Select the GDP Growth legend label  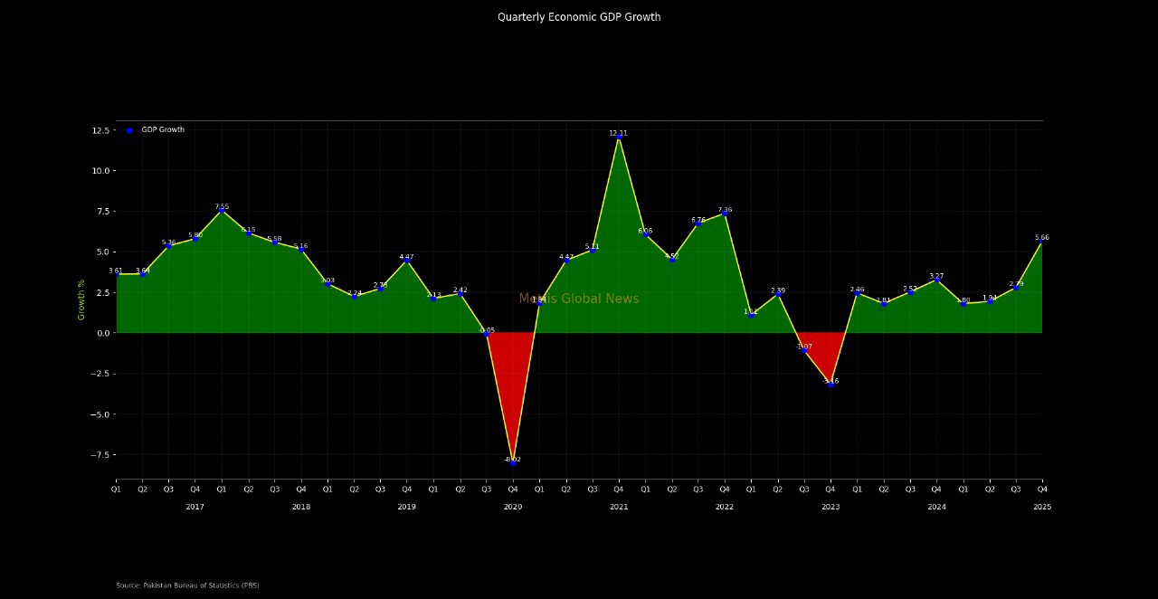(x=163, y=130)
